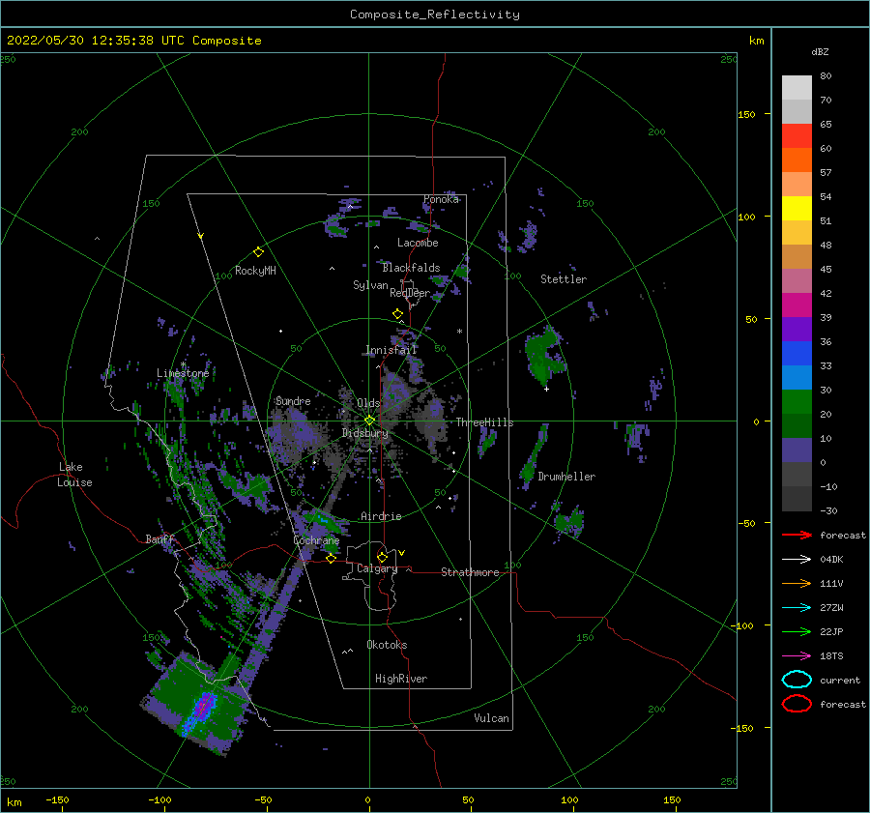The width and height of the screenshot is (870, 813).
Task: Click the Stettler city label
Action: 564,279
